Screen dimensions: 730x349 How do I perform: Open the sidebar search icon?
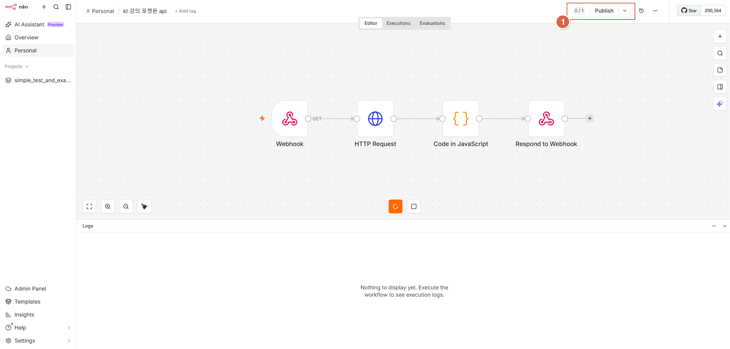[x=56, y=7]
